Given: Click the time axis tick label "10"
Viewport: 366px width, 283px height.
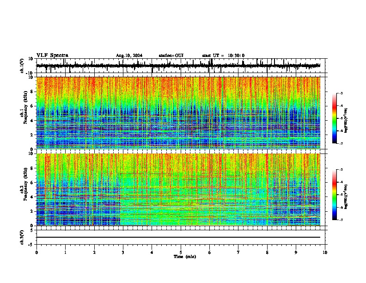Looking at the screenshot, I should pyautogui.click(x=325, y=252).
